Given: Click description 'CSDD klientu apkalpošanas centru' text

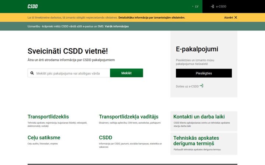Looking at the screenshot, I should pyautogui.click(x=202, y=124).
